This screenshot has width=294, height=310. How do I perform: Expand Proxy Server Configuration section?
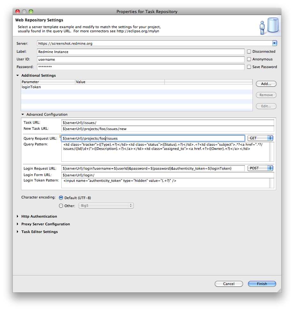tap(18, 224)
